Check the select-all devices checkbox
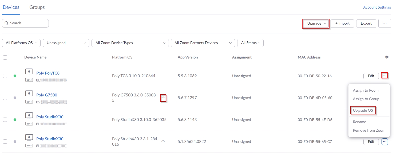Screen dimensions: 401x156 tap(5, 57)
